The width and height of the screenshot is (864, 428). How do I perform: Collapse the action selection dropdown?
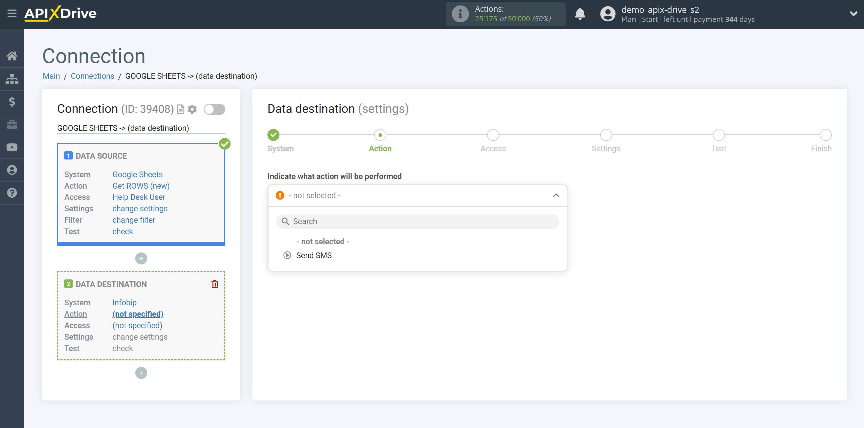pyautogui.click(x=556, y=195)
